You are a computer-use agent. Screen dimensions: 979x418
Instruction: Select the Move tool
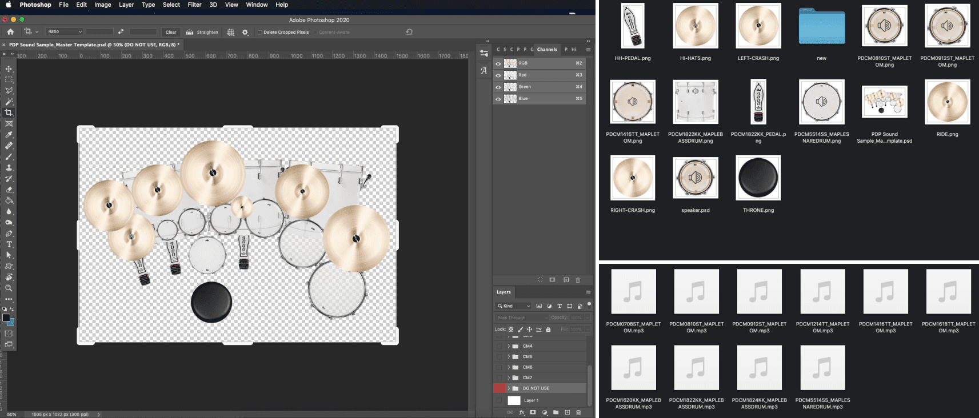point(9,69)
